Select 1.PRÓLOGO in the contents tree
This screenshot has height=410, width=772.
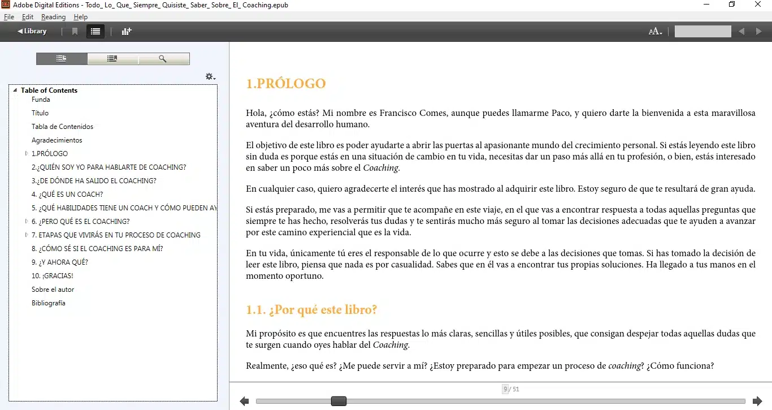point(50,154)
